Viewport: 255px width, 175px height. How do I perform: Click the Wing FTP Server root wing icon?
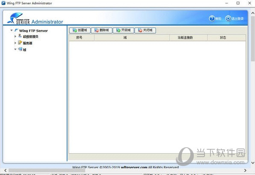(x=16, y=30)
